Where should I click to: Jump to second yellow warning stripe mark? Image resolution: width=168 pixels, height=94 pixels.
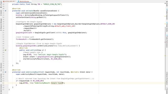165,24
